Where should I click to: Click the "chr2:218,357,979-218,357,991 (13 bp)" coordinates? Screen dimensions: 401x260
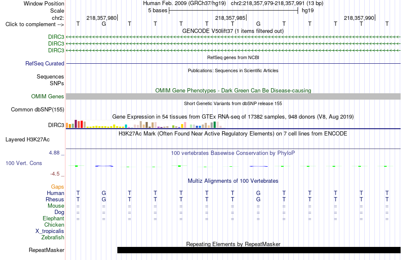pyautogui.click(x=277, y=3)
